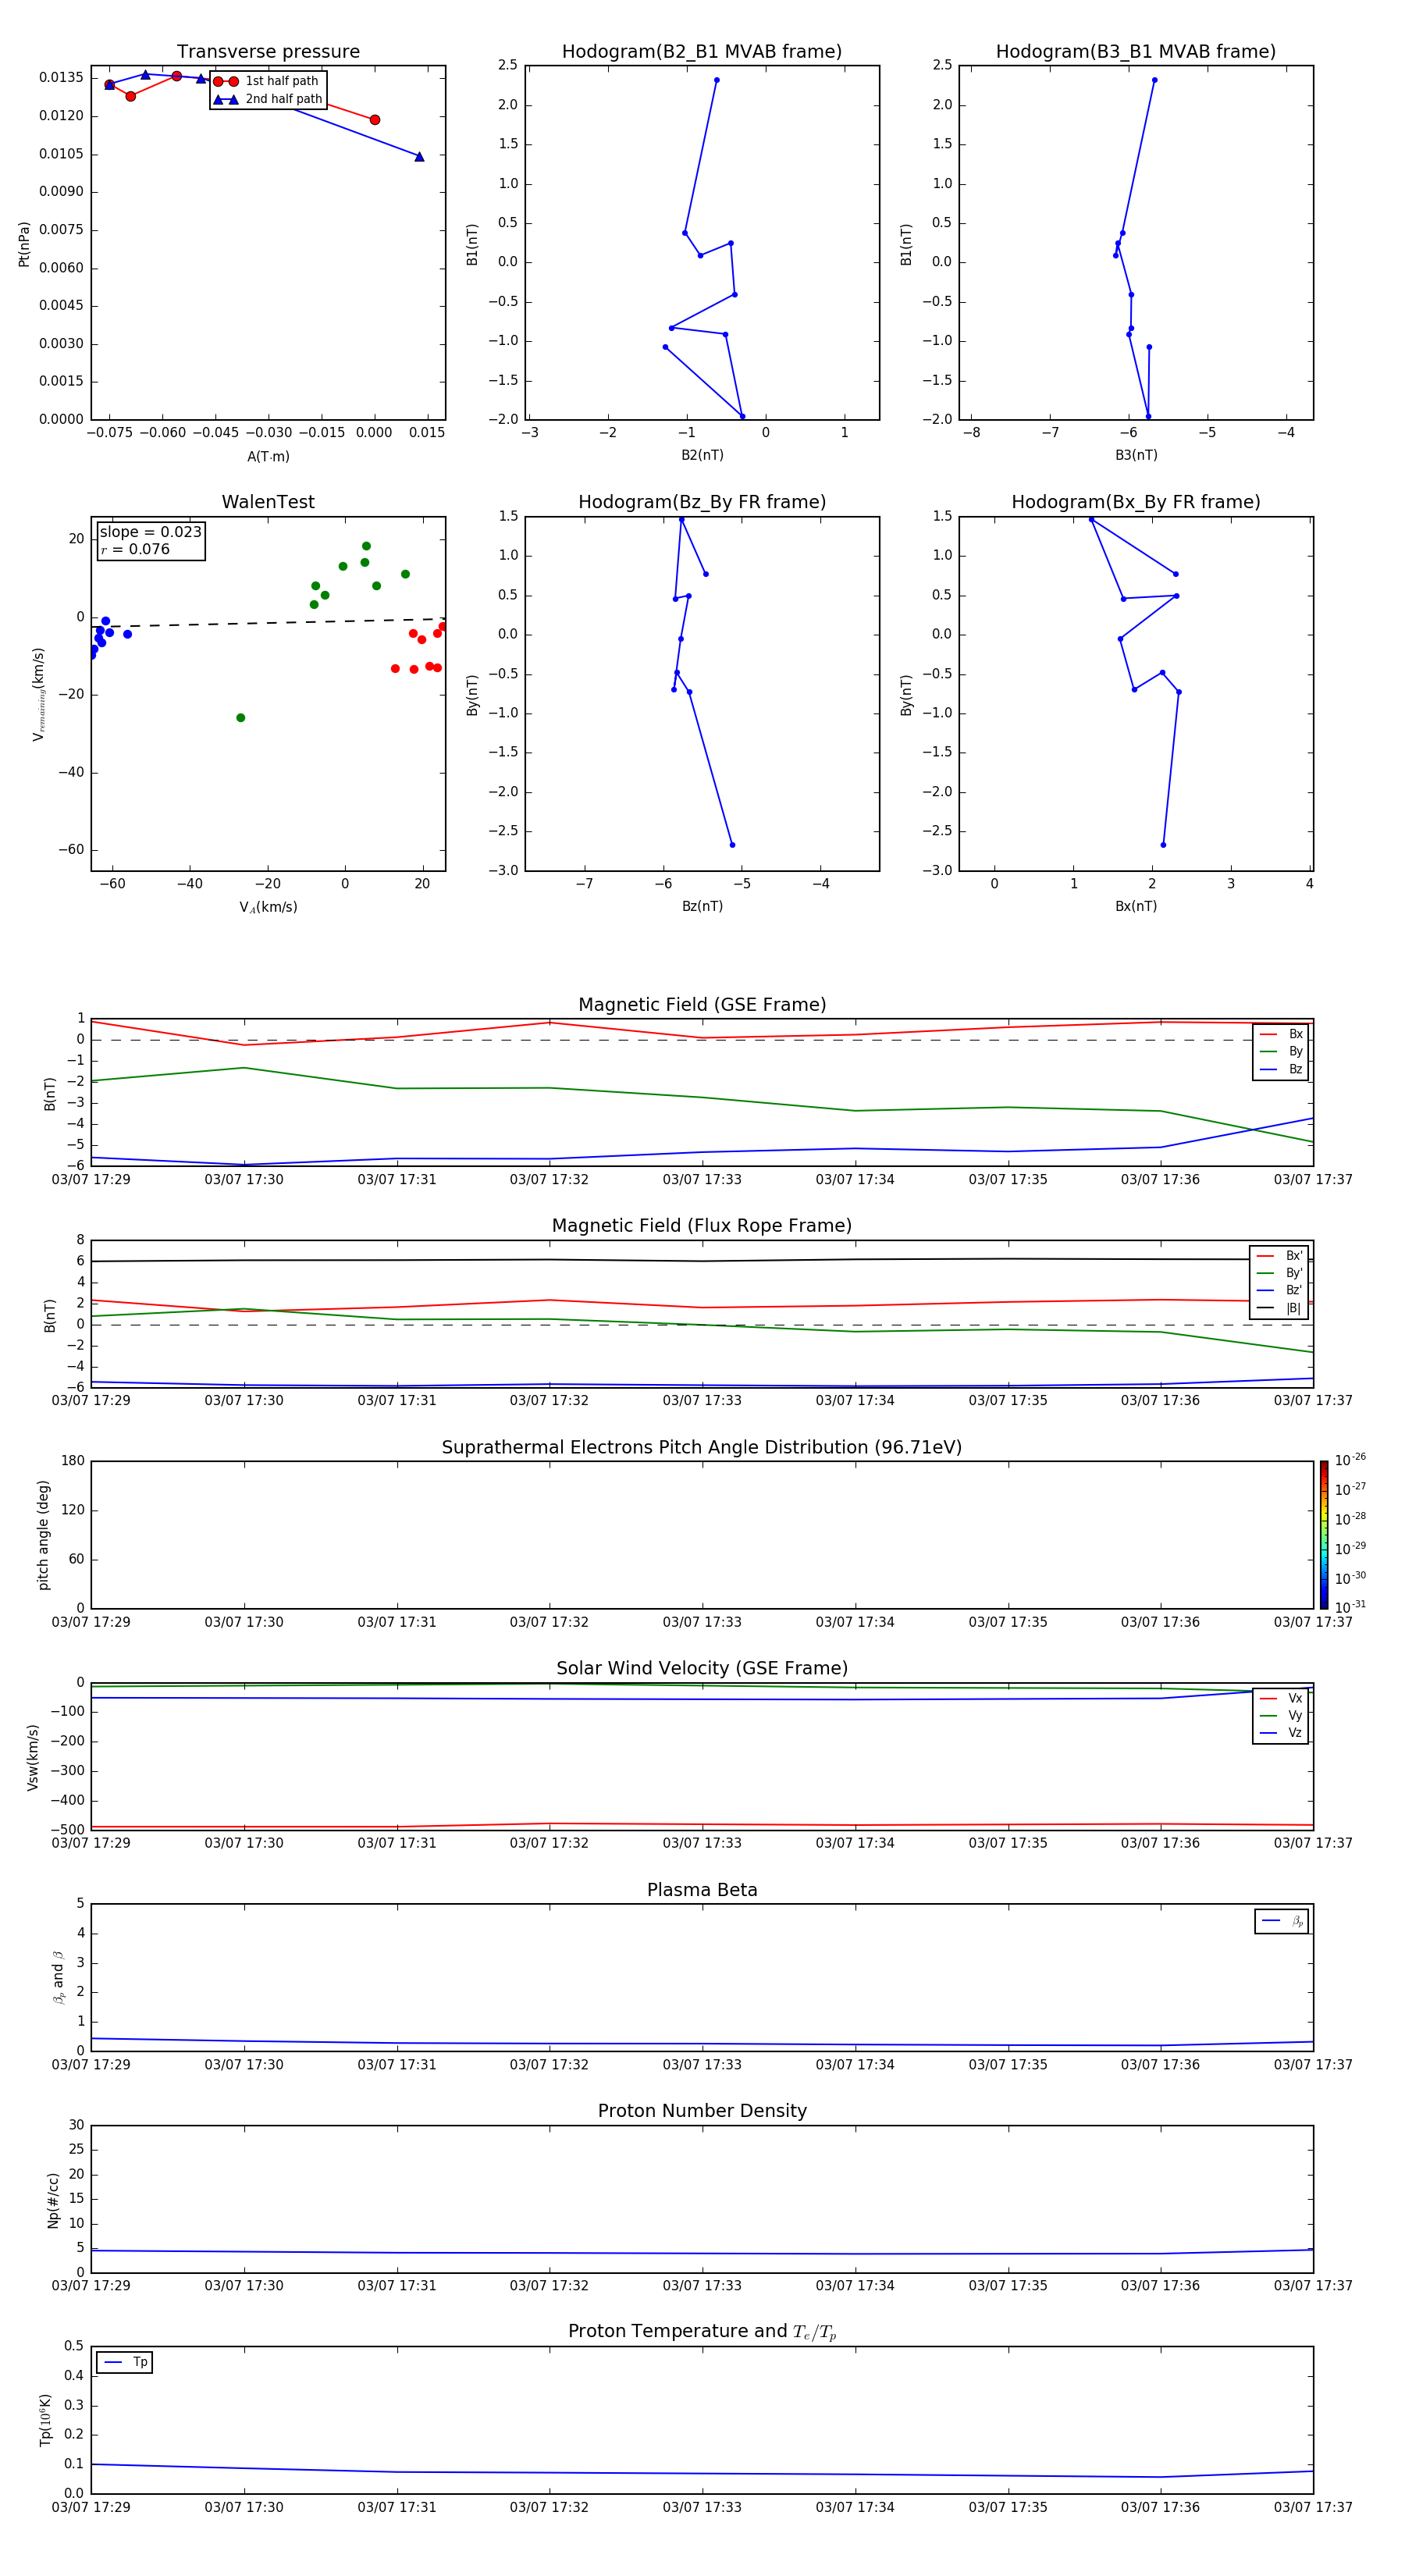
Task: Click the "V_remaining(km/s)" y-axis label
Action: [39, 694]
